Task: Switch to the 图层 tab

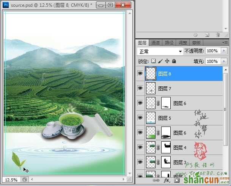Action: (142, 43)
